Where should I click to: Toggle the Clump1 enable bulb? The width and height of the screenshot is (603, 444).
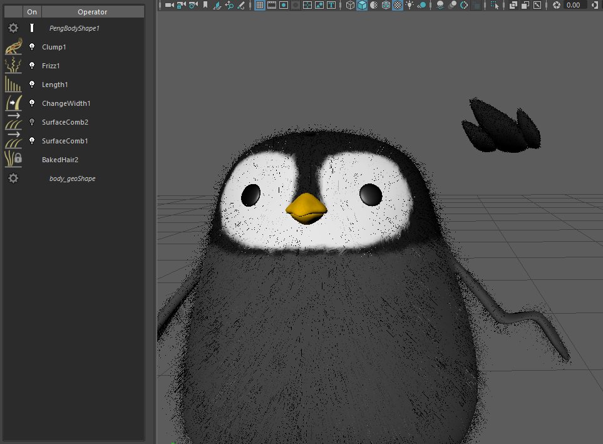coord(32,47)
